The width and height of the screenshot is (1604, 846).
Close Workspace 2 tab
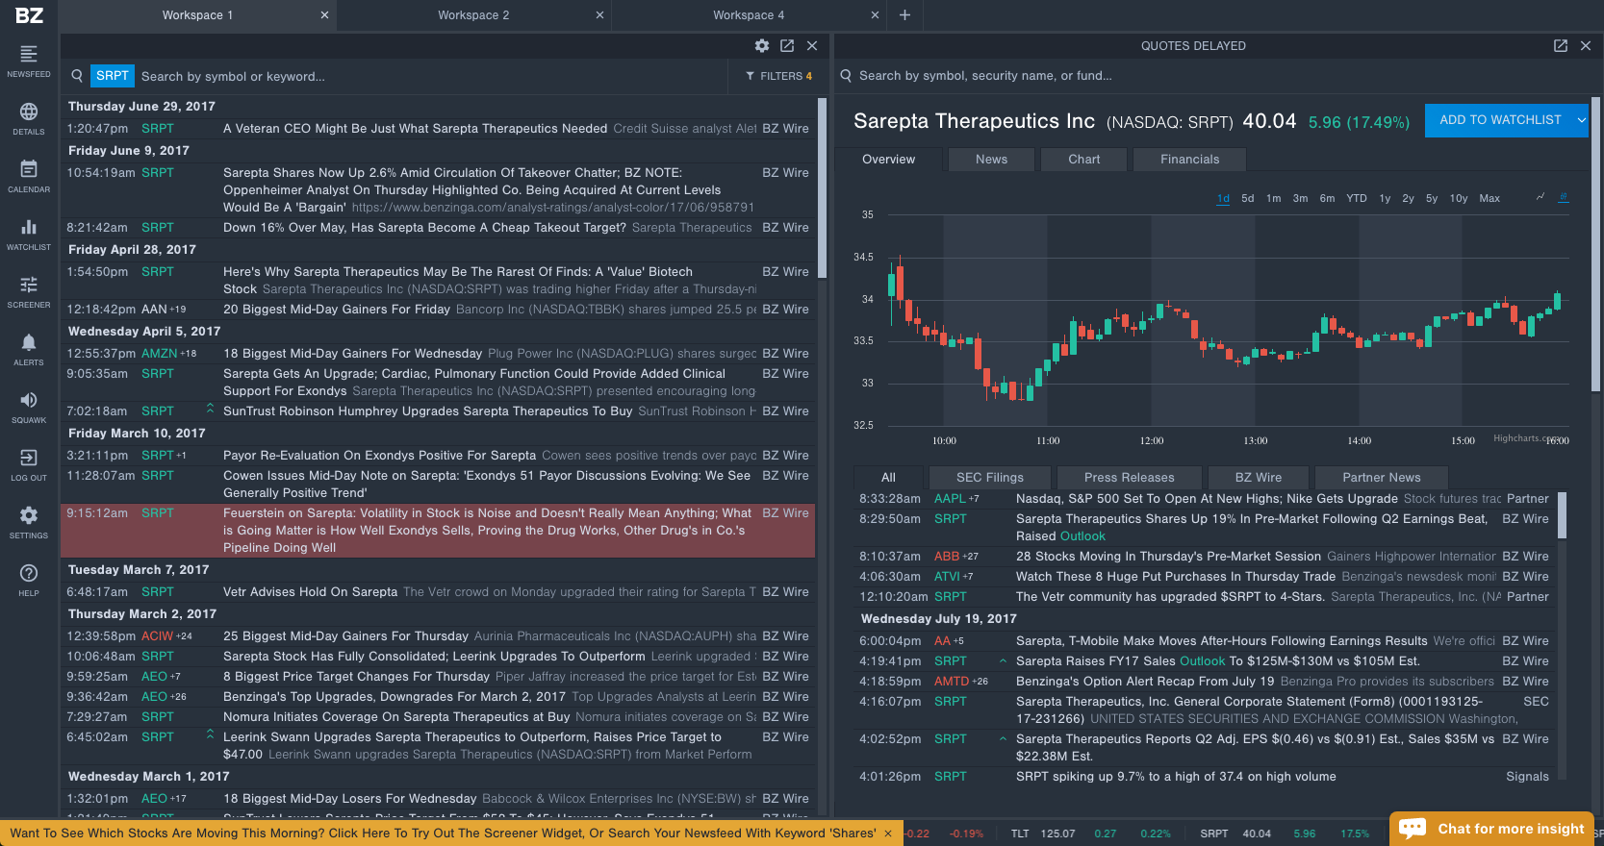click(x=599, y=15)
